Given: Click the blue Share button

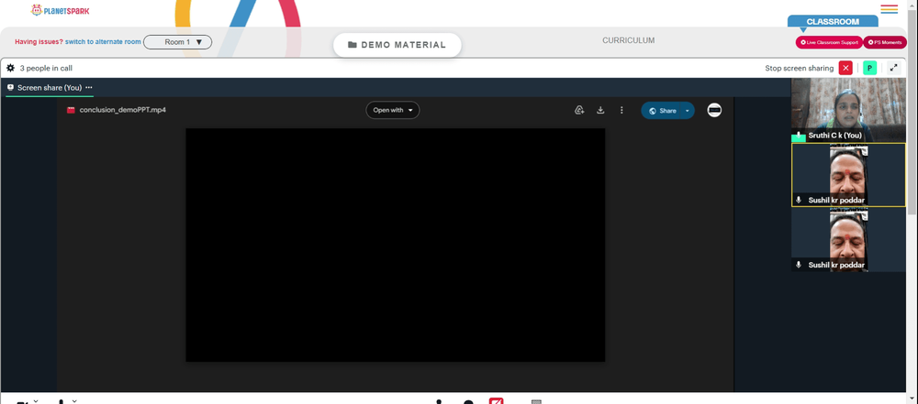Looking at the screenshot, I should click(x=662, y=111).
